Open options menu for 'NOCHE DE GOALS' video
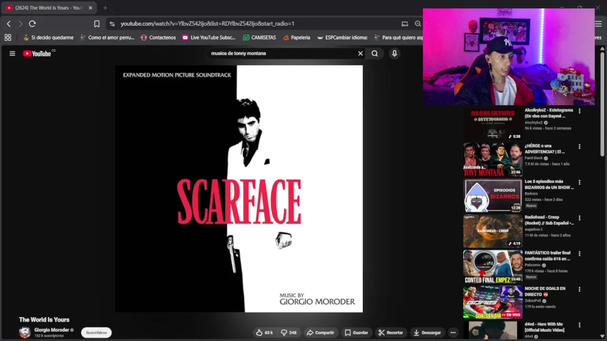 (x=579, y=289)
